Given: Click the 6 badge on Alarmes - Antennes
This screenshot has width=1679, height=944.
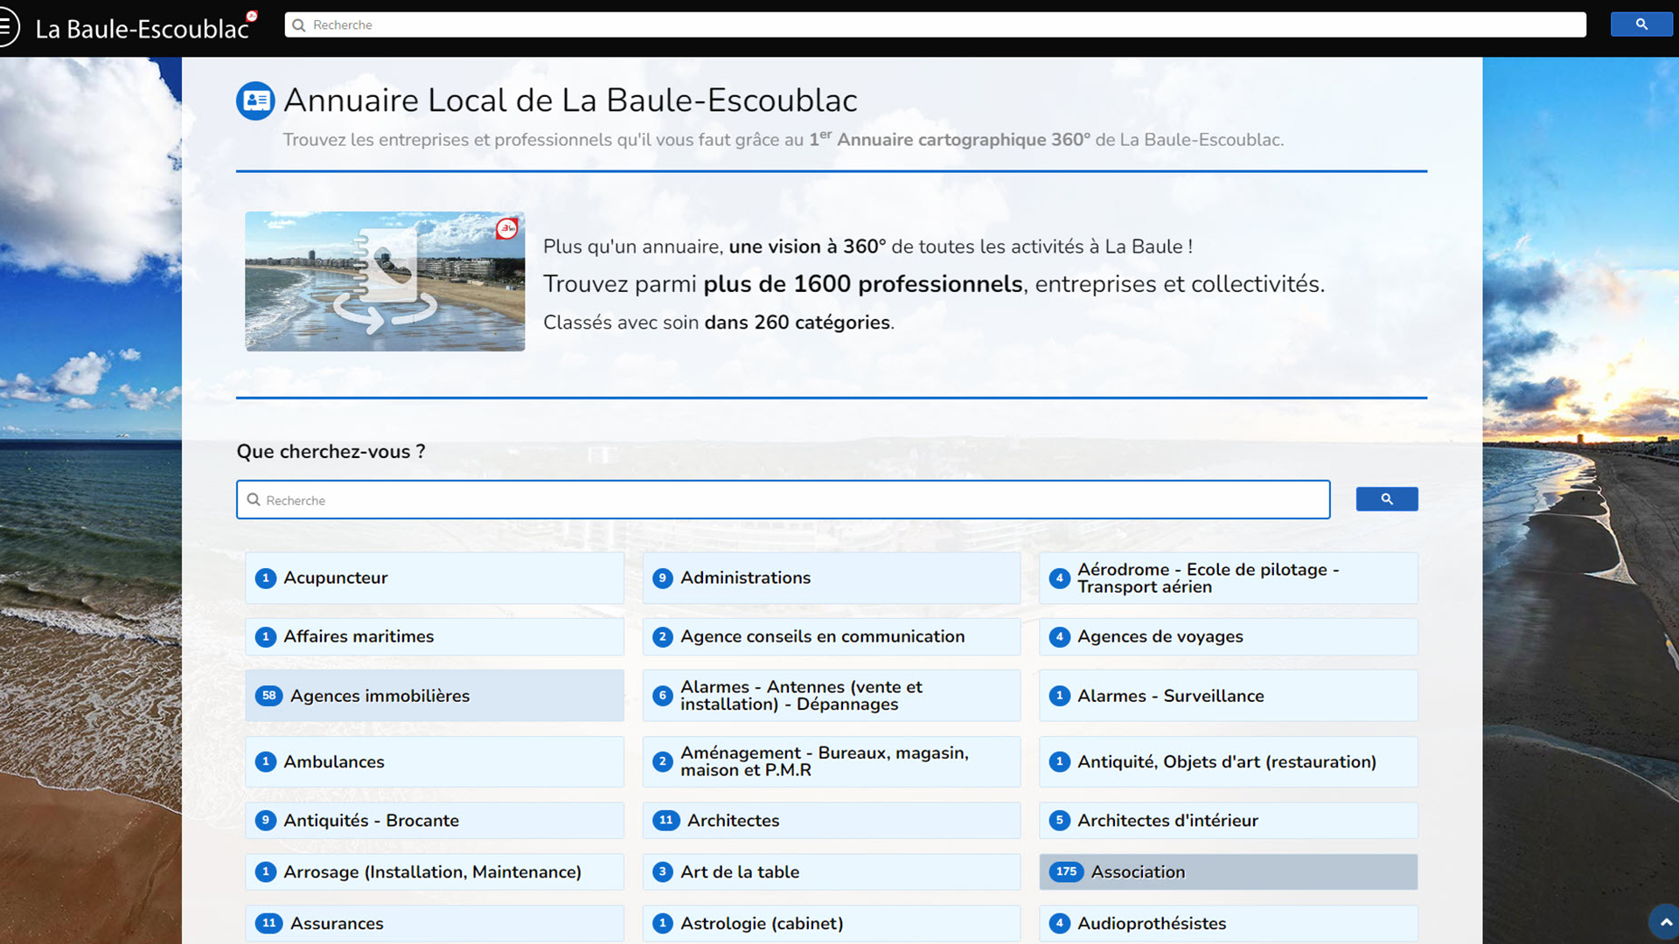Looking at the screenshot, I should (x=663, y=697).
